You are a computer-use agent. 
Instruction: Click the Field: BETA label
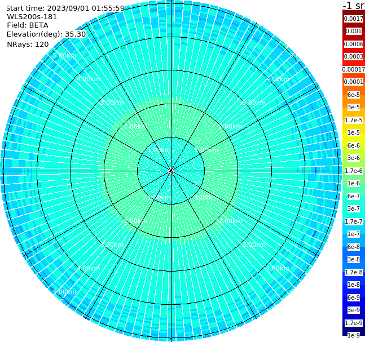point(28,25)
